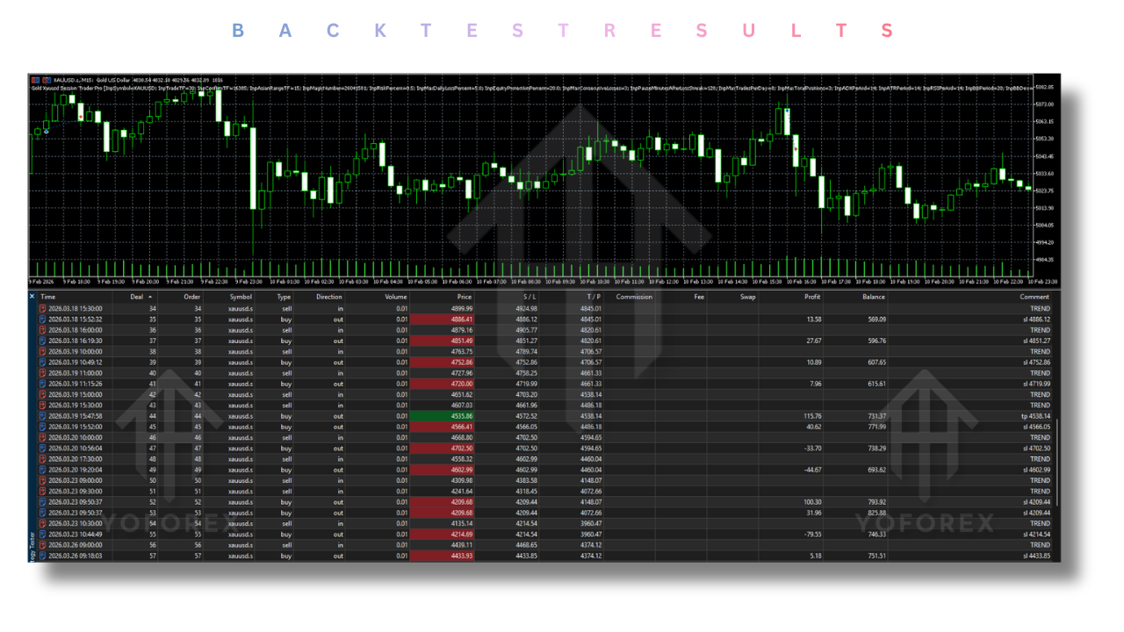Screen dimensions: 1124x632
Task: Click the green price bar on deal 44
Action: (442, 416)
